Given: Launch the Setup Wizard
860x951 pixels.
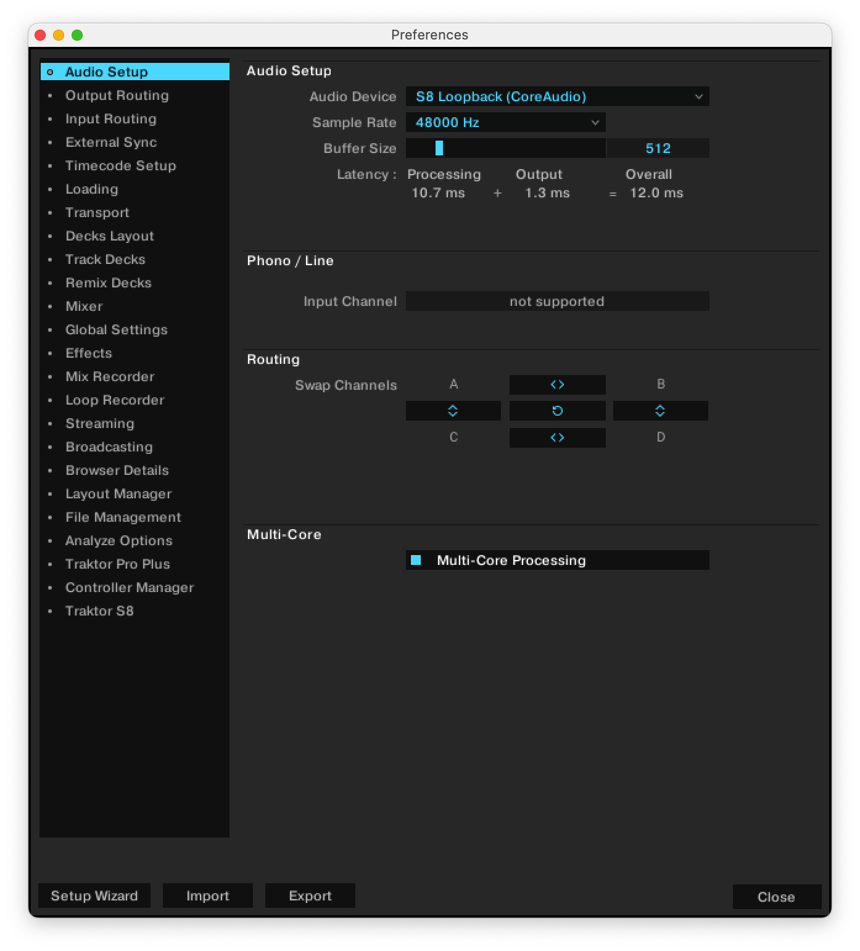Looking at the screenshot, I should 94,895.
